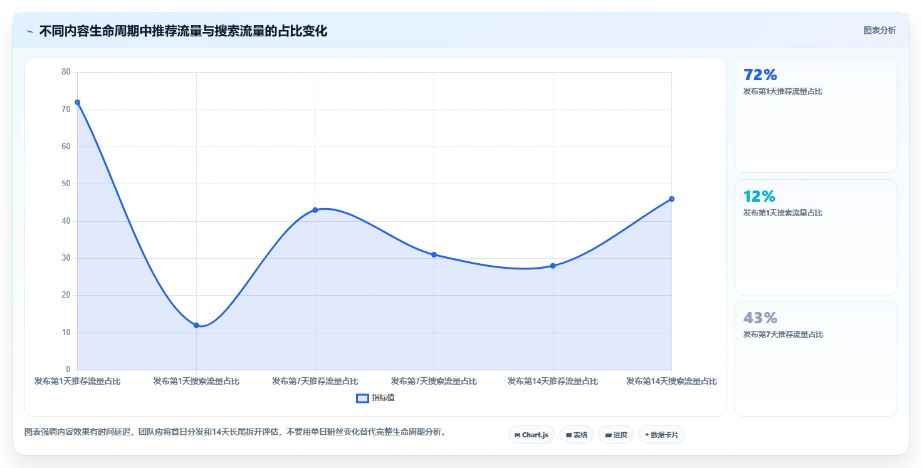Select the 表格 chip
The width and height of the screenshot is (922, 468).
coord(576,435)
